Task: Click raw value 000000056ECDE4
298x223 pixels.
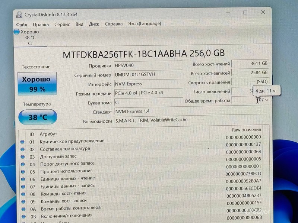Action: tap(244, 188)
